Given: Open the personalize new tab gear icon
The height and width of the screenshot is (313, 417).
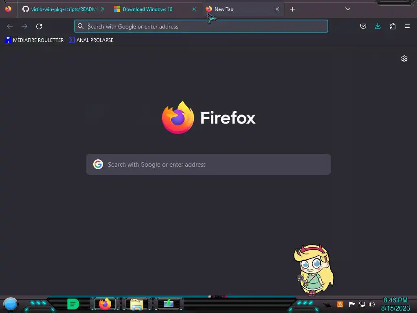Looking at the screenshot, I should 404,59.
